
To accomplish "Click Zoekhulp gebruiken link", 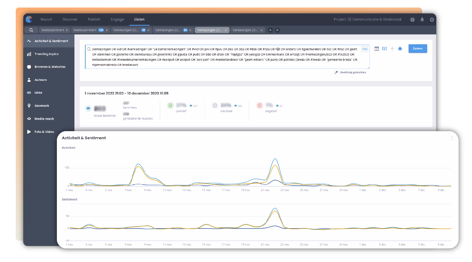I will click(x=353, y=73).
